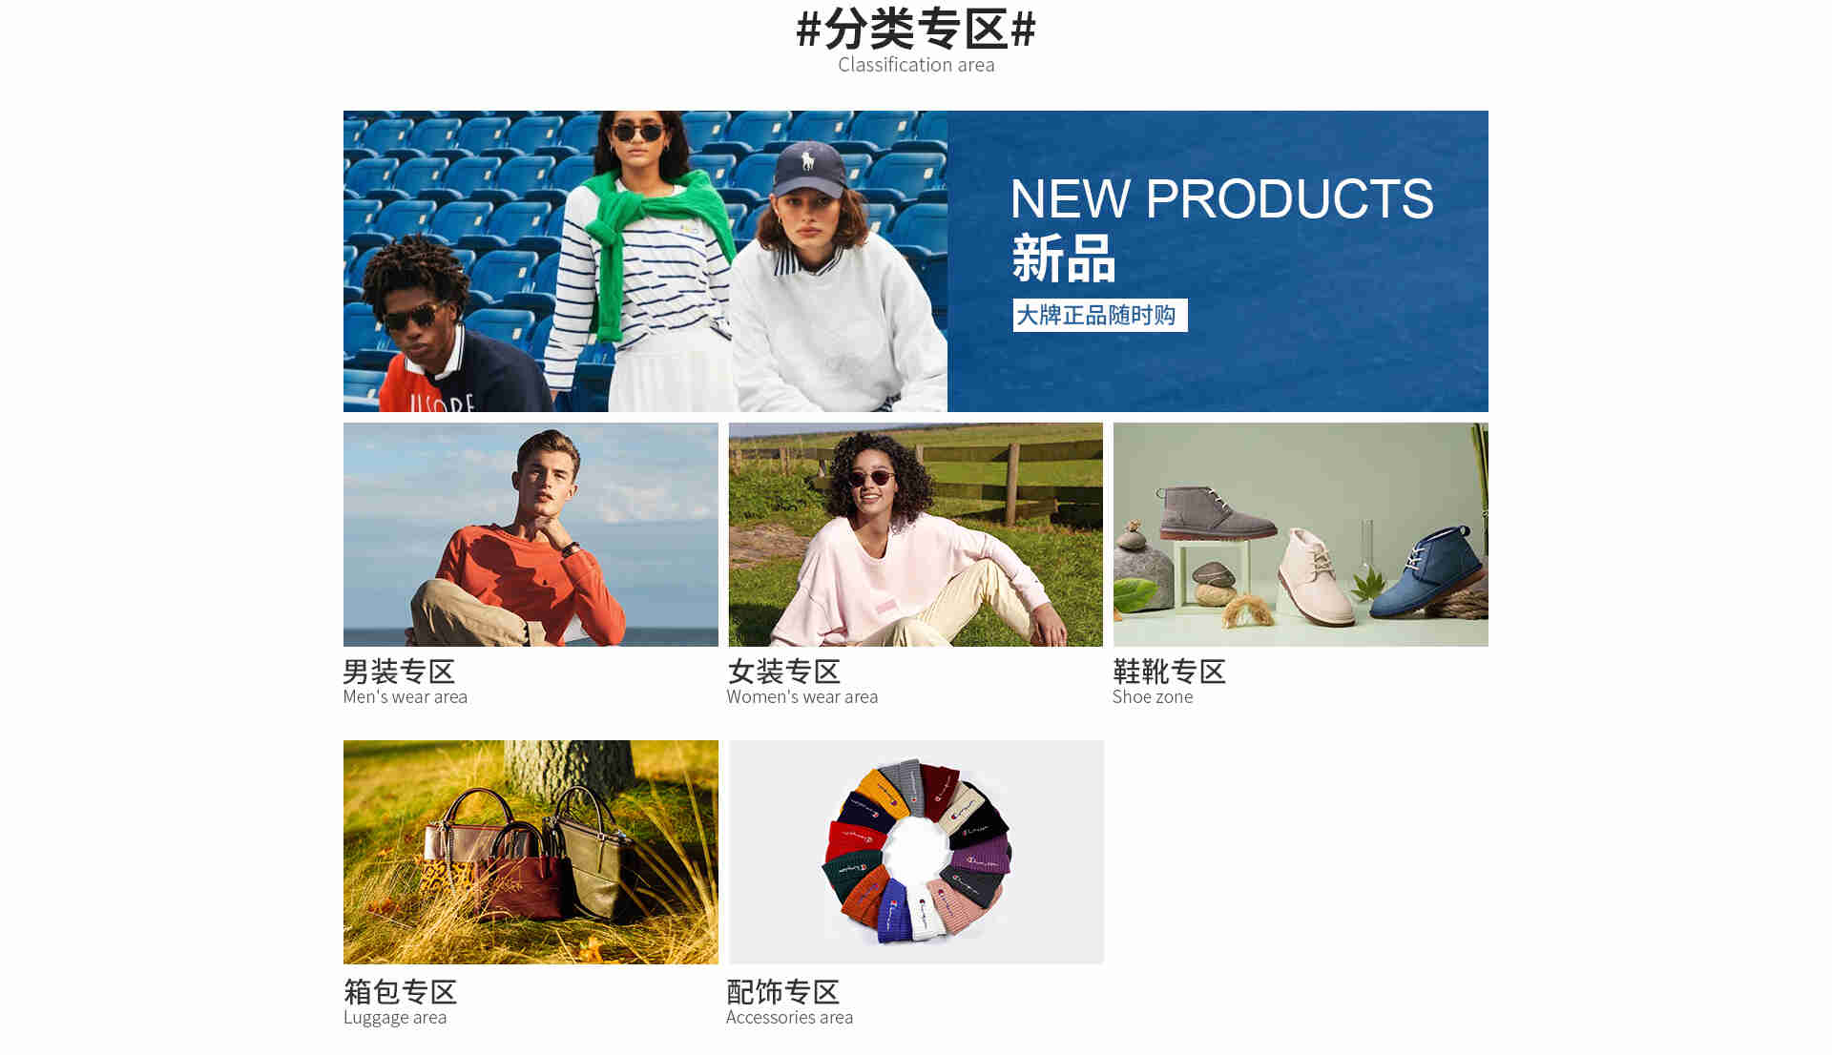Click the 大牌正品随时购 button
Viewport: 1832px width, 1055px height.
[x=1100, y=315]
